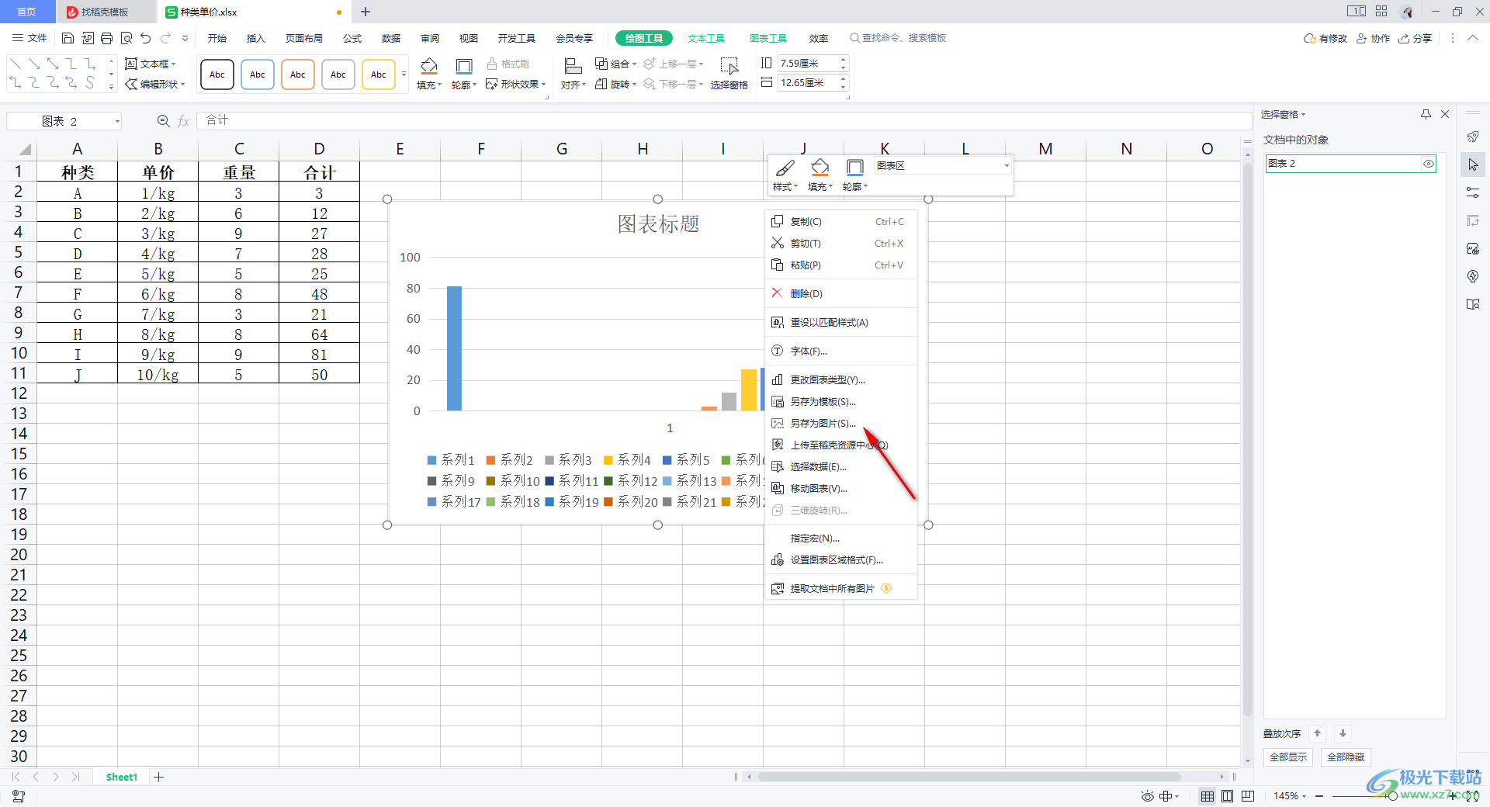
Task: Click the redo arrow icon
Action: pos(165,38)
